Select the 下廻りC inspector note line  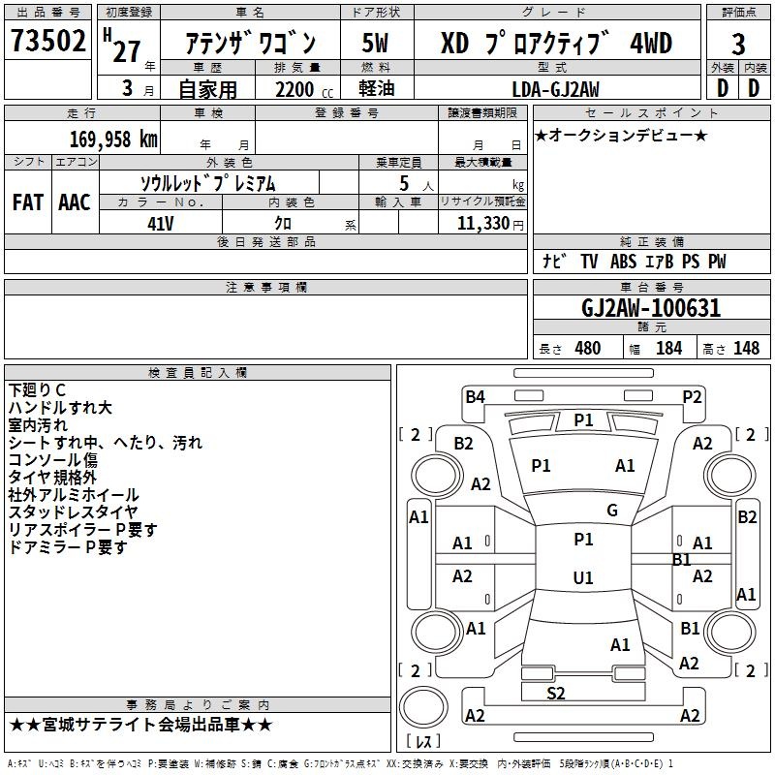pos(38,390)
